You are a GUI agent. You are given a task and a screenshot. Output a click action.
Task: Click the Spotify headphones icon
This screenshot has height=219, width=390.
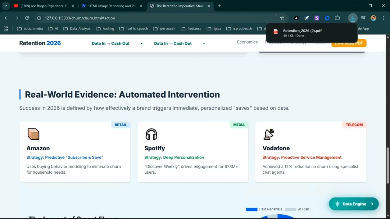[151, 134]
